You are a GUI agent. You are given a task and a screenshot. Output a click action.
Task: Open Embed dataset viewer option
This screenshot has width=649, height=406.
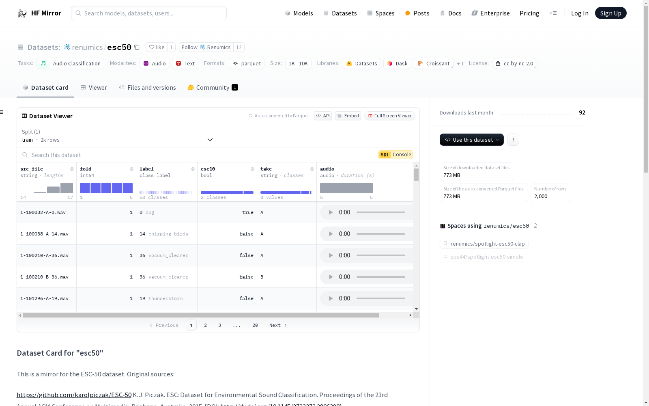(x=348, y=116)
